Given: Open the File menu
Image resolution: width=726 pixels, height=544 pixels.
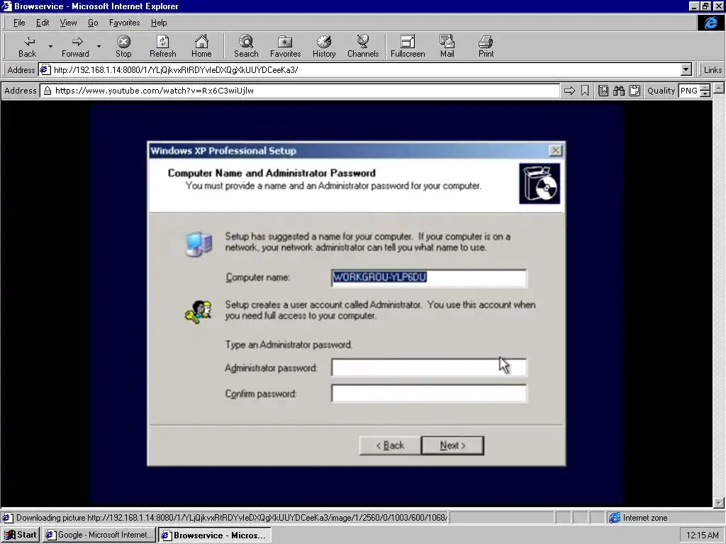Looking at the screenshot, I should [19, 23].
